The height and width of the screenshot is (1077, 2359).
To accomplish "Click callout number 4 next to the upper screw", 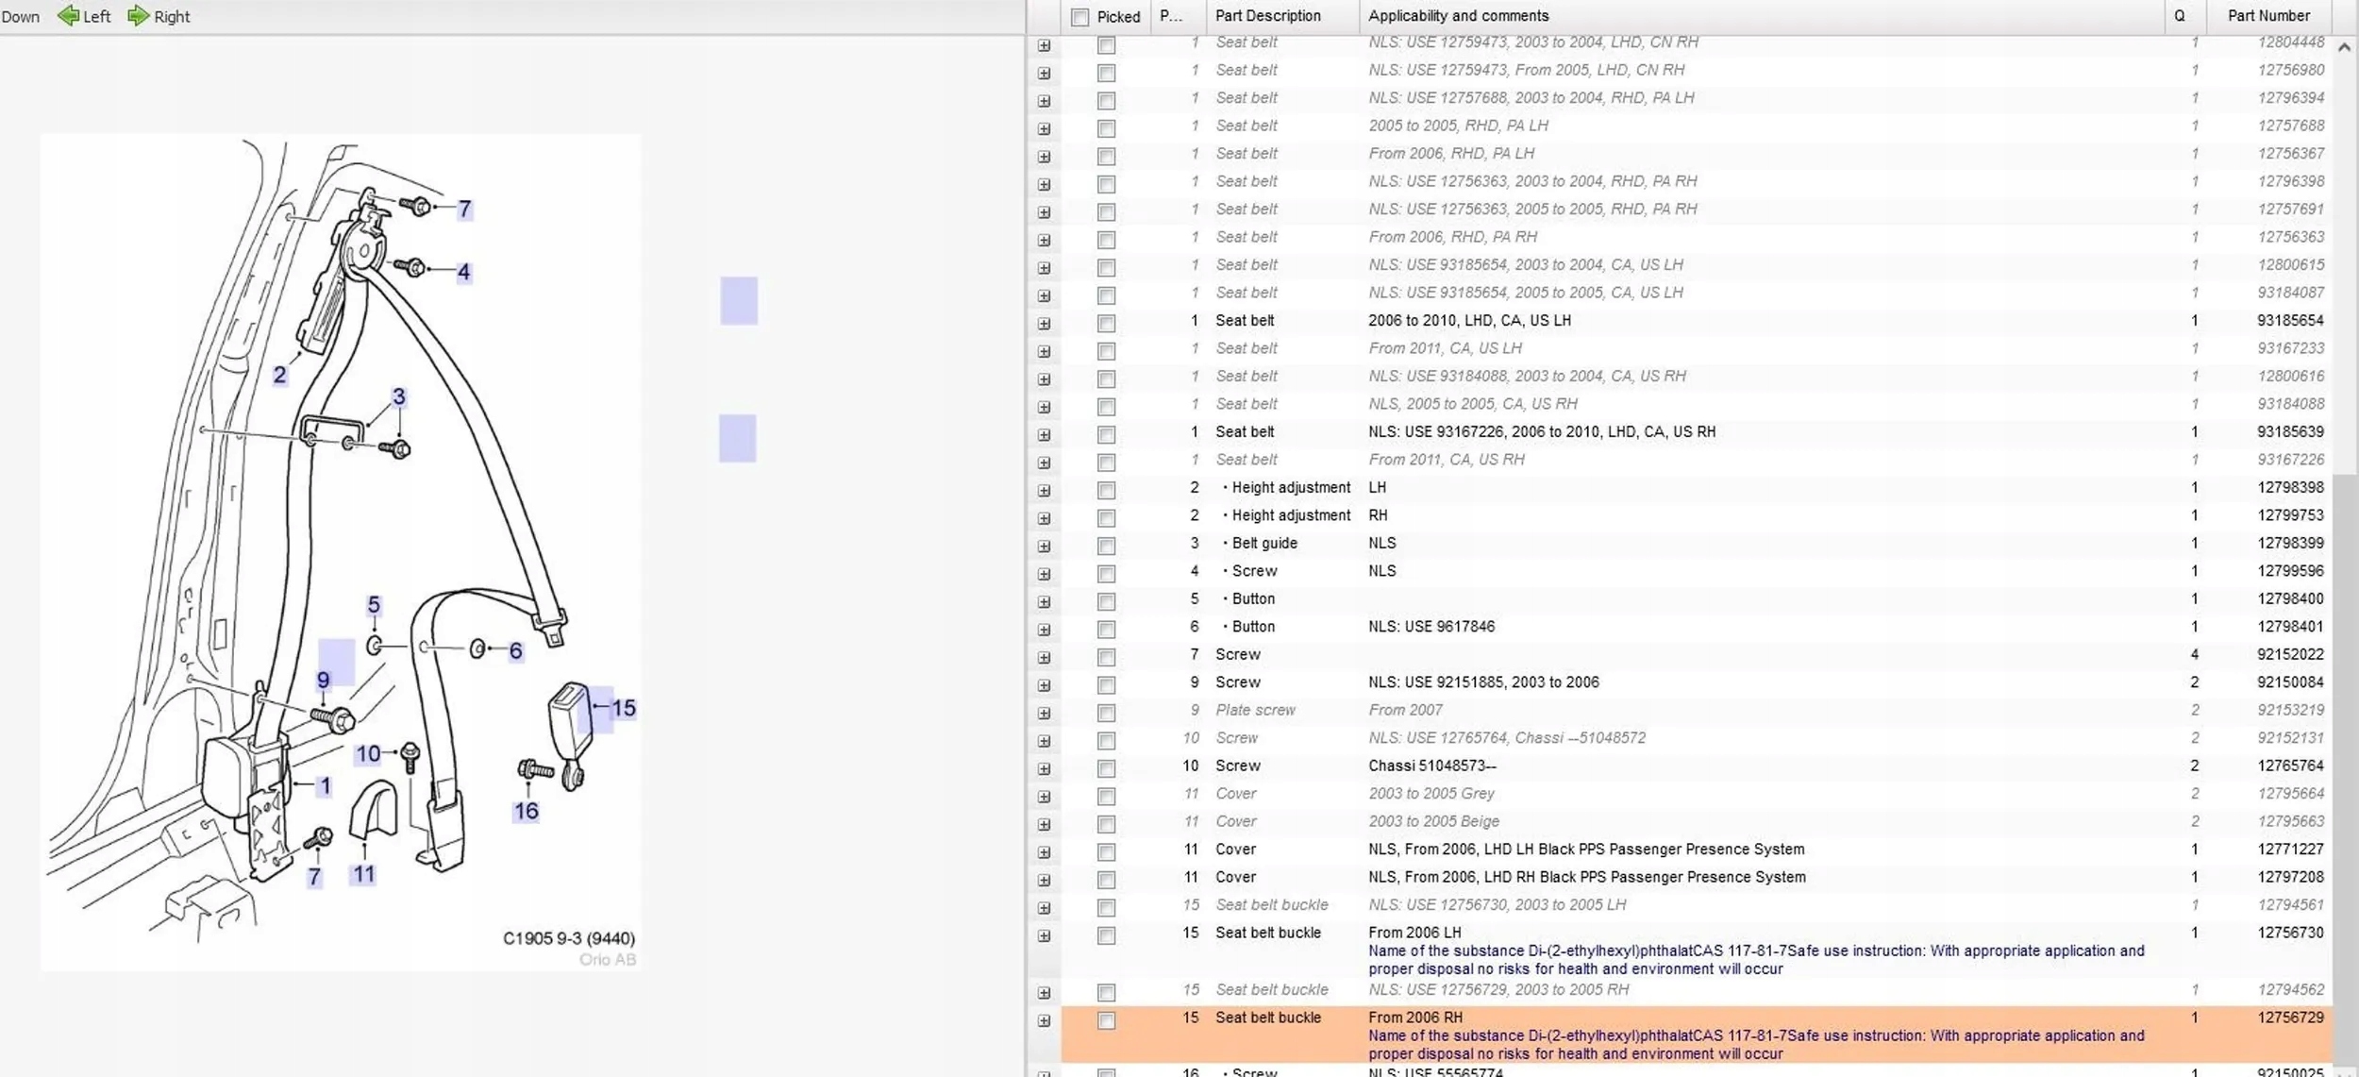I will point(463,272).
